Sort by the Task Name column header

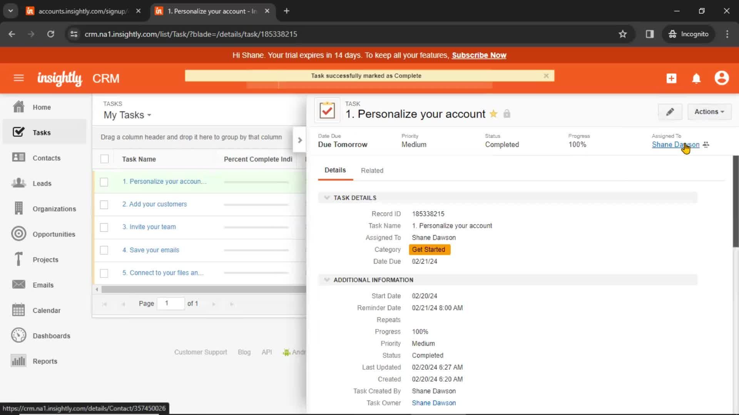coord(139,159)
